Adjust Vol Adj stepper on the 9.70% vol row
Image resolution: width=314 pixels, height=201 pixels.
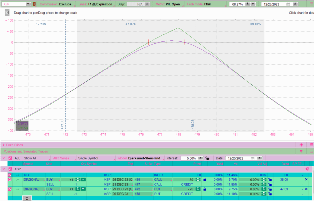click(x=264, y=179)
